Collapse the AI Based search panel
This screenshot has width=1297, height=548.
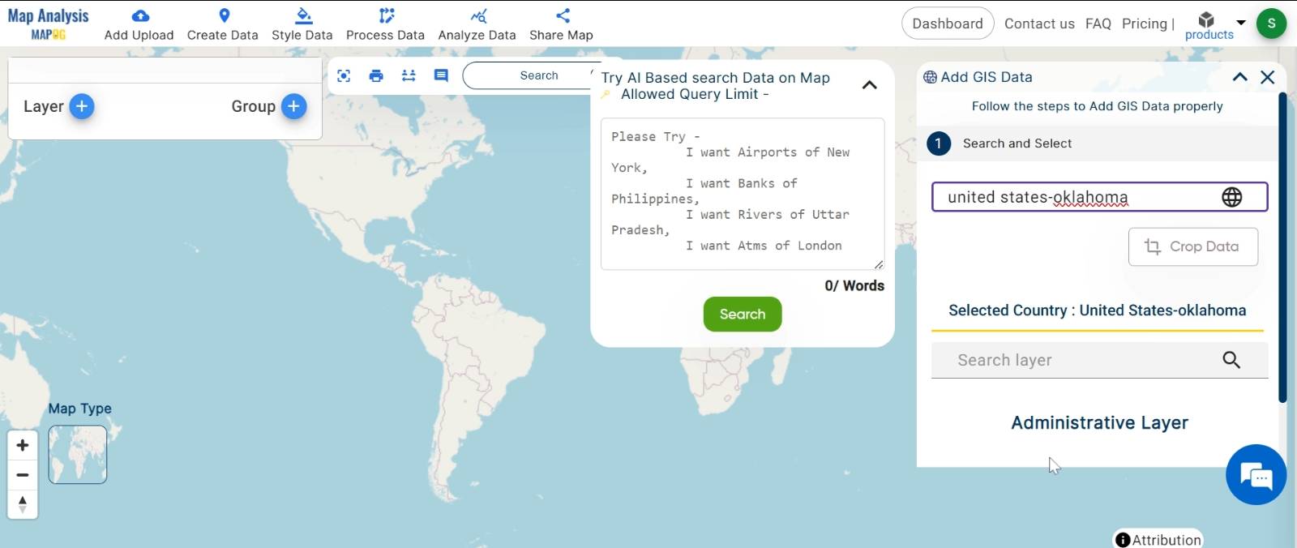pyautogui.click(x=869, y=85)
